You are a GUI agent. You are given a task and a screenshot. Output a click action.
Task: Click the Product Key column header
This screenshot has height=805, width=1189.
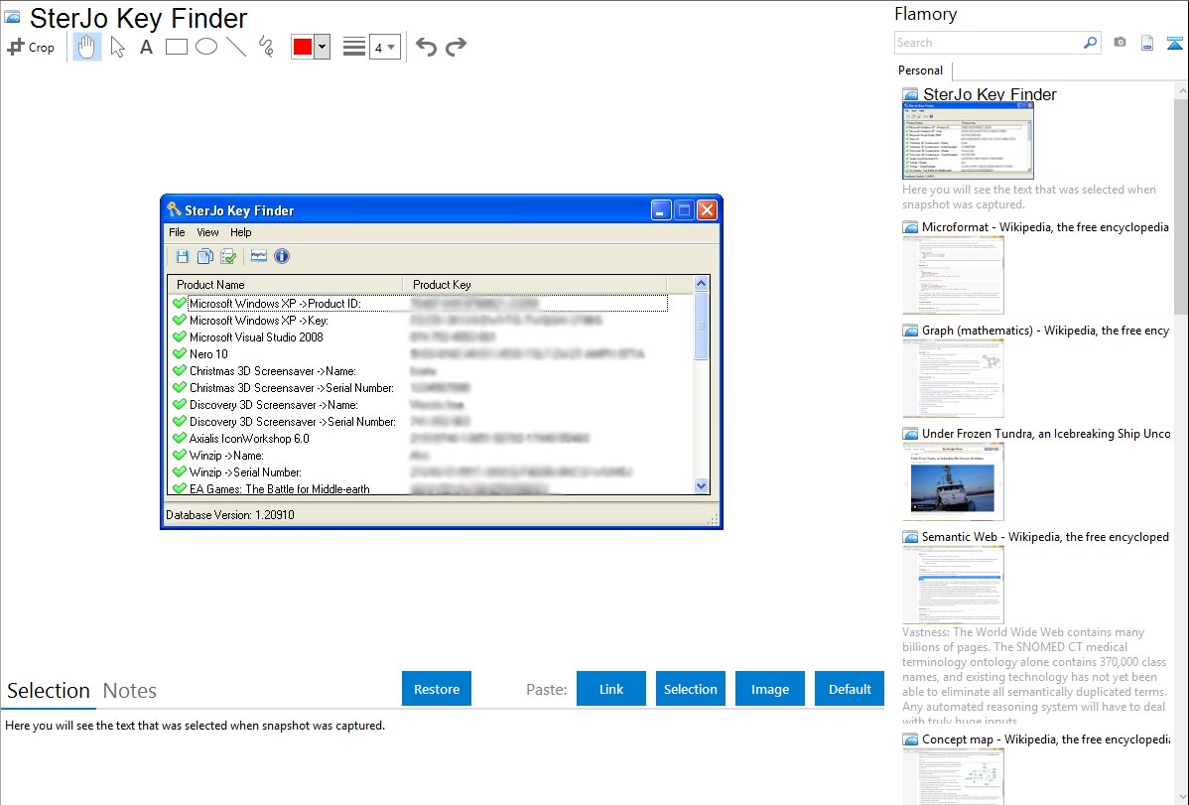pyautogui.click(x=535, y=285)
